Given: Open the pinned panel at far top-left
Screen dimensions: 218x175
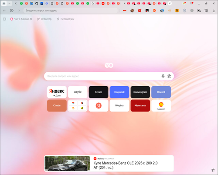Looking at the screenshot, I should click(x=4, y=3).
